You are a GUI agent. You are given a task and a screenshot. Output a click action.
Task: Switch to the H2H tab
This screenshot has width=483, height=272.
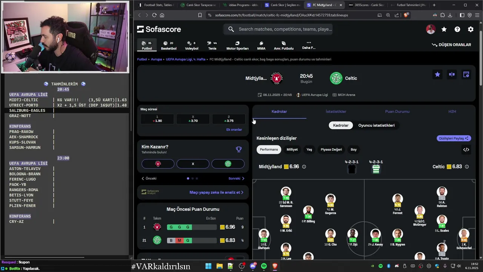point(452,111)
